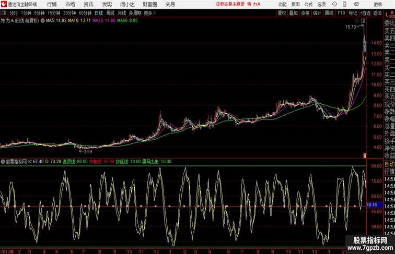Viewport: 395px width, 254px height.
Task: Open the 多周期 multi-period view
Action: tap(135, 13)
